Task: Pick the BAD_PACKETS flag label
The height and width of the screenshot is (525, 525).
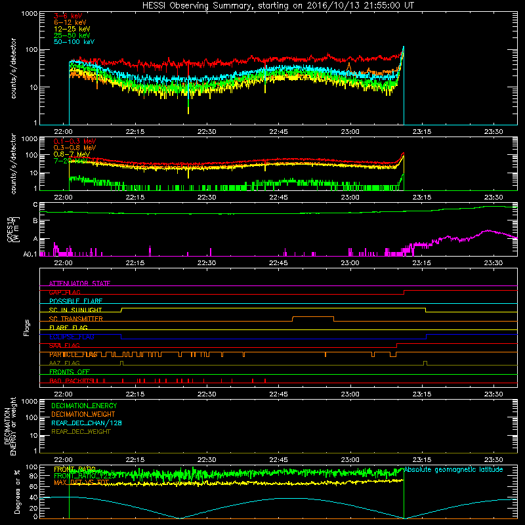Action: pyautogui.click(x=71, y=381)
